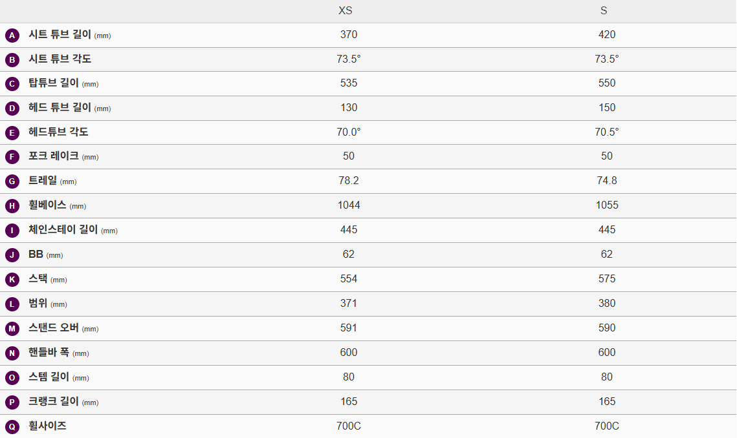
Task: Select the S size column header
Action: (604, 11)
